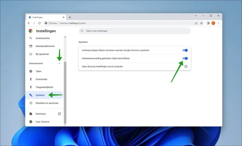Click the Systeem section heading
The image size is (242, 146).
(83, 42)
